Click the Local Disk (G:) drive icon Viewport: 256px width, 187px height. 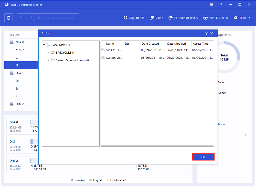(x=48, y=45)
